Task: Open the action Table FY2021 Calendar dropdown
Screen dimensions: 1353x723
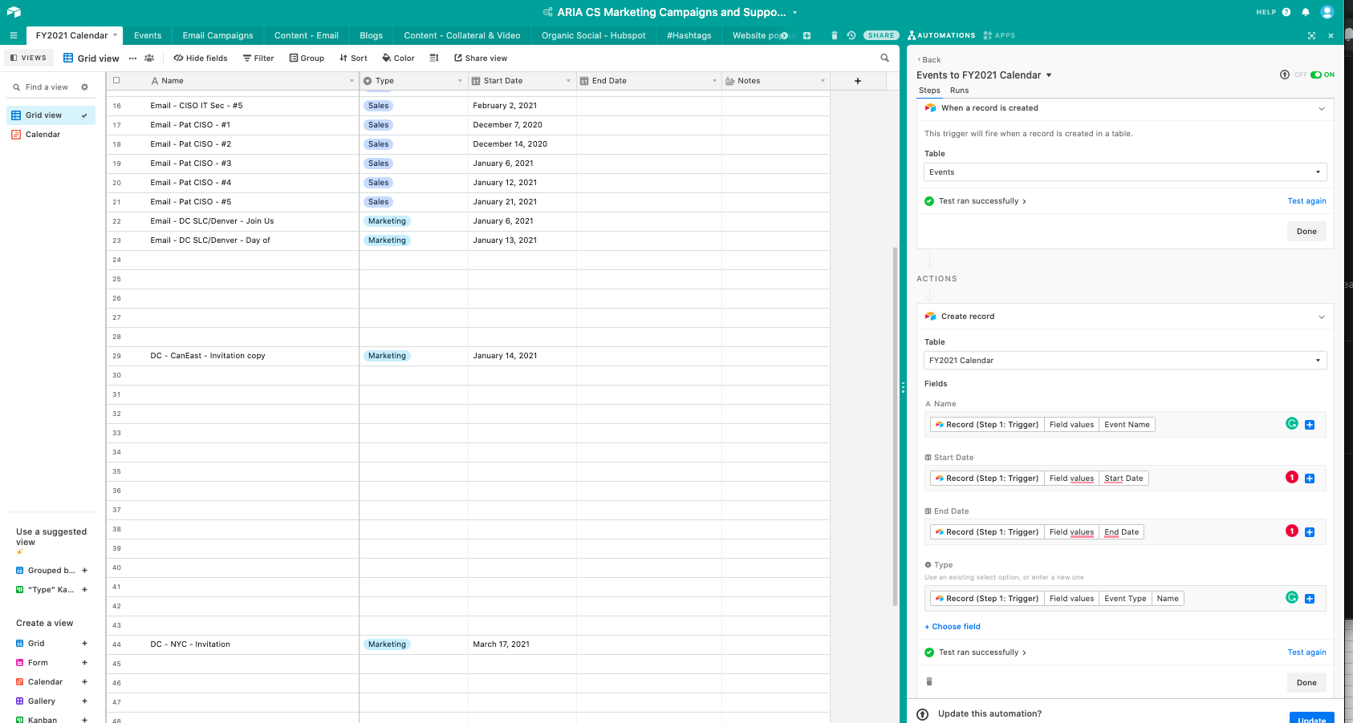Action: [1125, 361]
